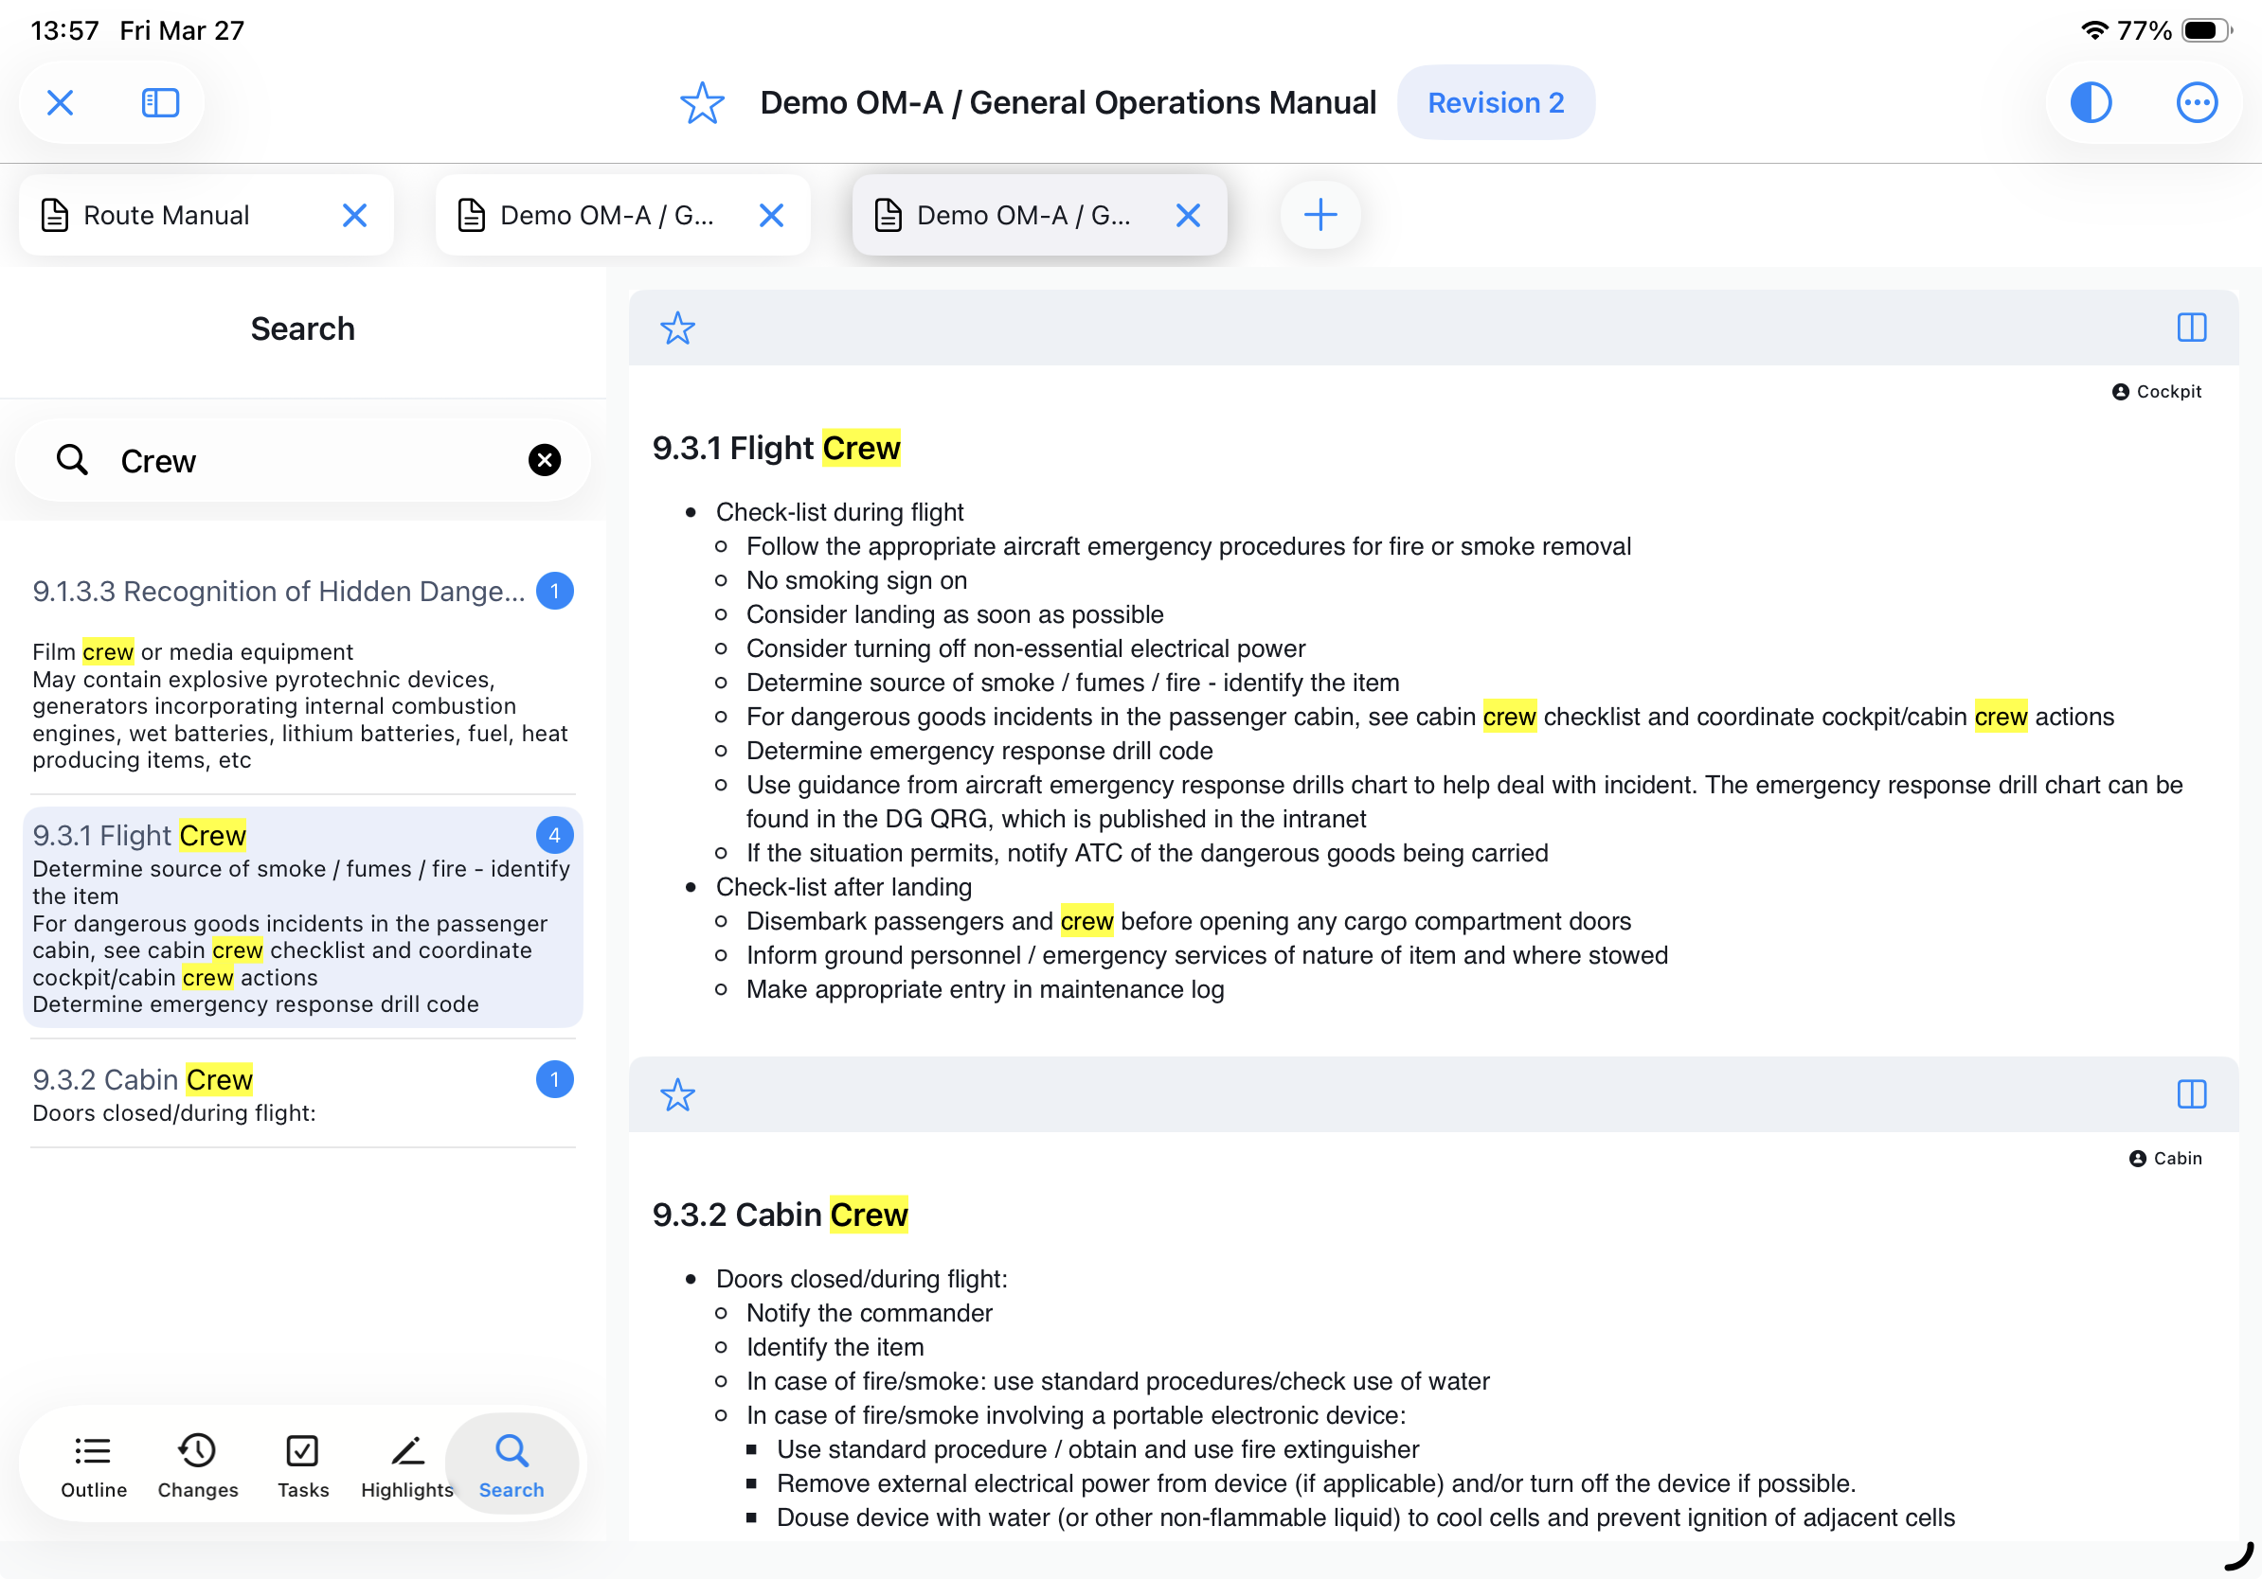Switch to the Route Manual tab
This screenshot has height=1579, width=2262.
(x=168, y=215)
